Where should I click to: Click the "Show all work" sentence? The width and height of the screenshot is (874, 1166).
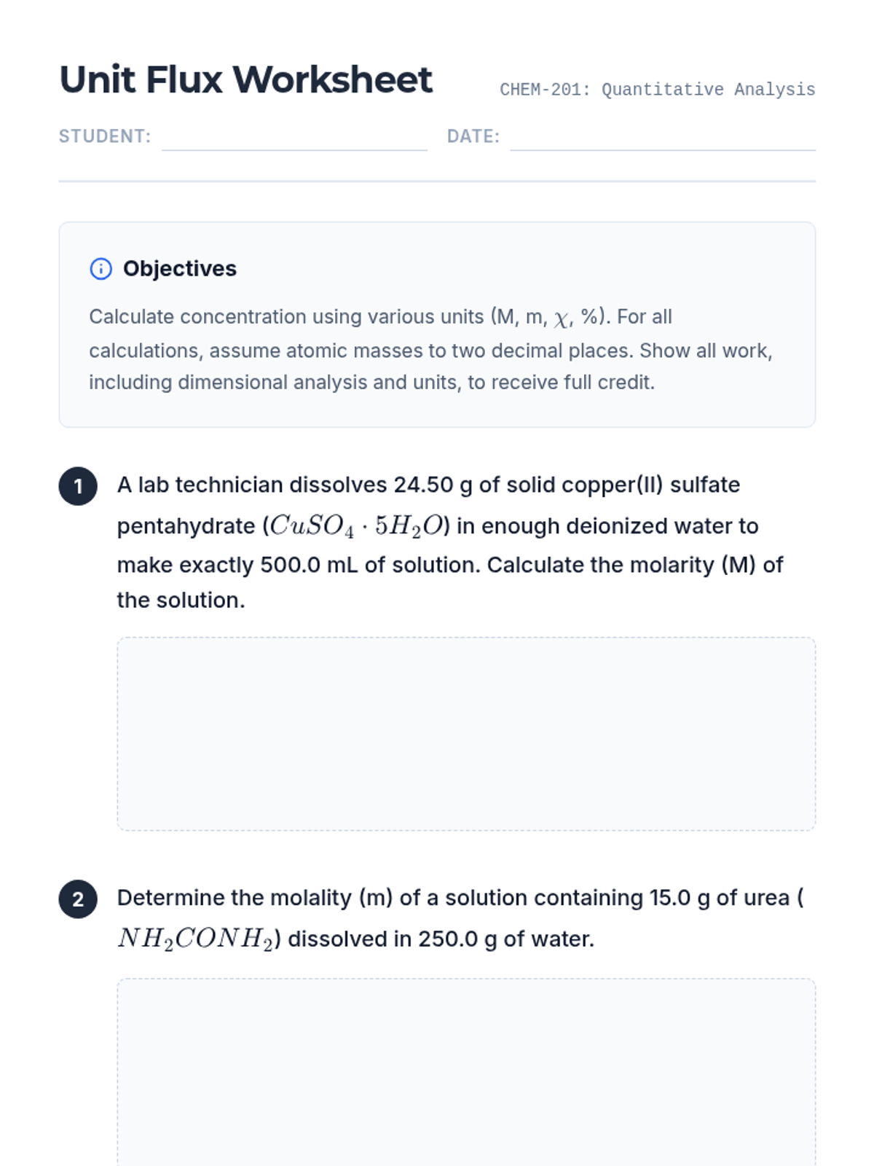coord(705,351)
